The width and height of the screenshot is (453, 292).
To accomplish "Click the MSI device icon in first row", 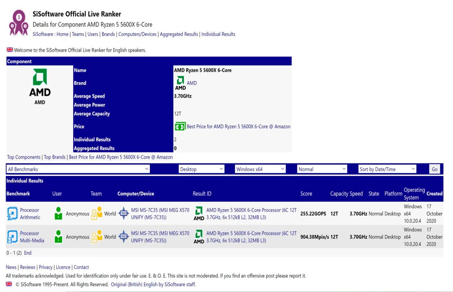I will click(x=124, y=214).
